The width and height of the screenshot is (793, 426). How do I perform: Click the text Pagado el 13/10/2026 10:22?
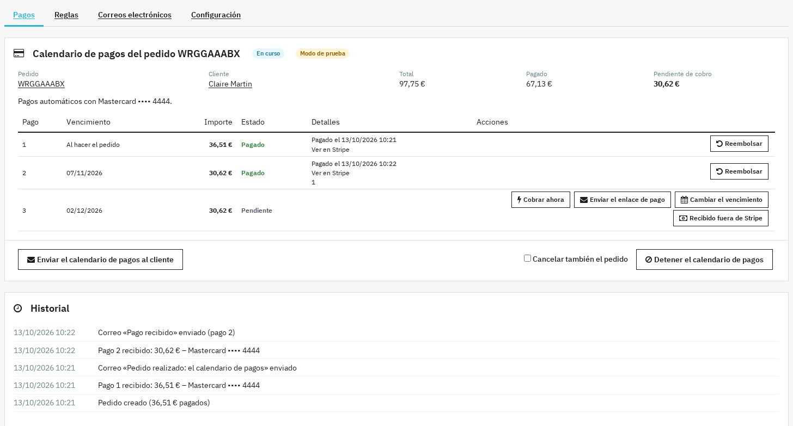coord(354,164)
